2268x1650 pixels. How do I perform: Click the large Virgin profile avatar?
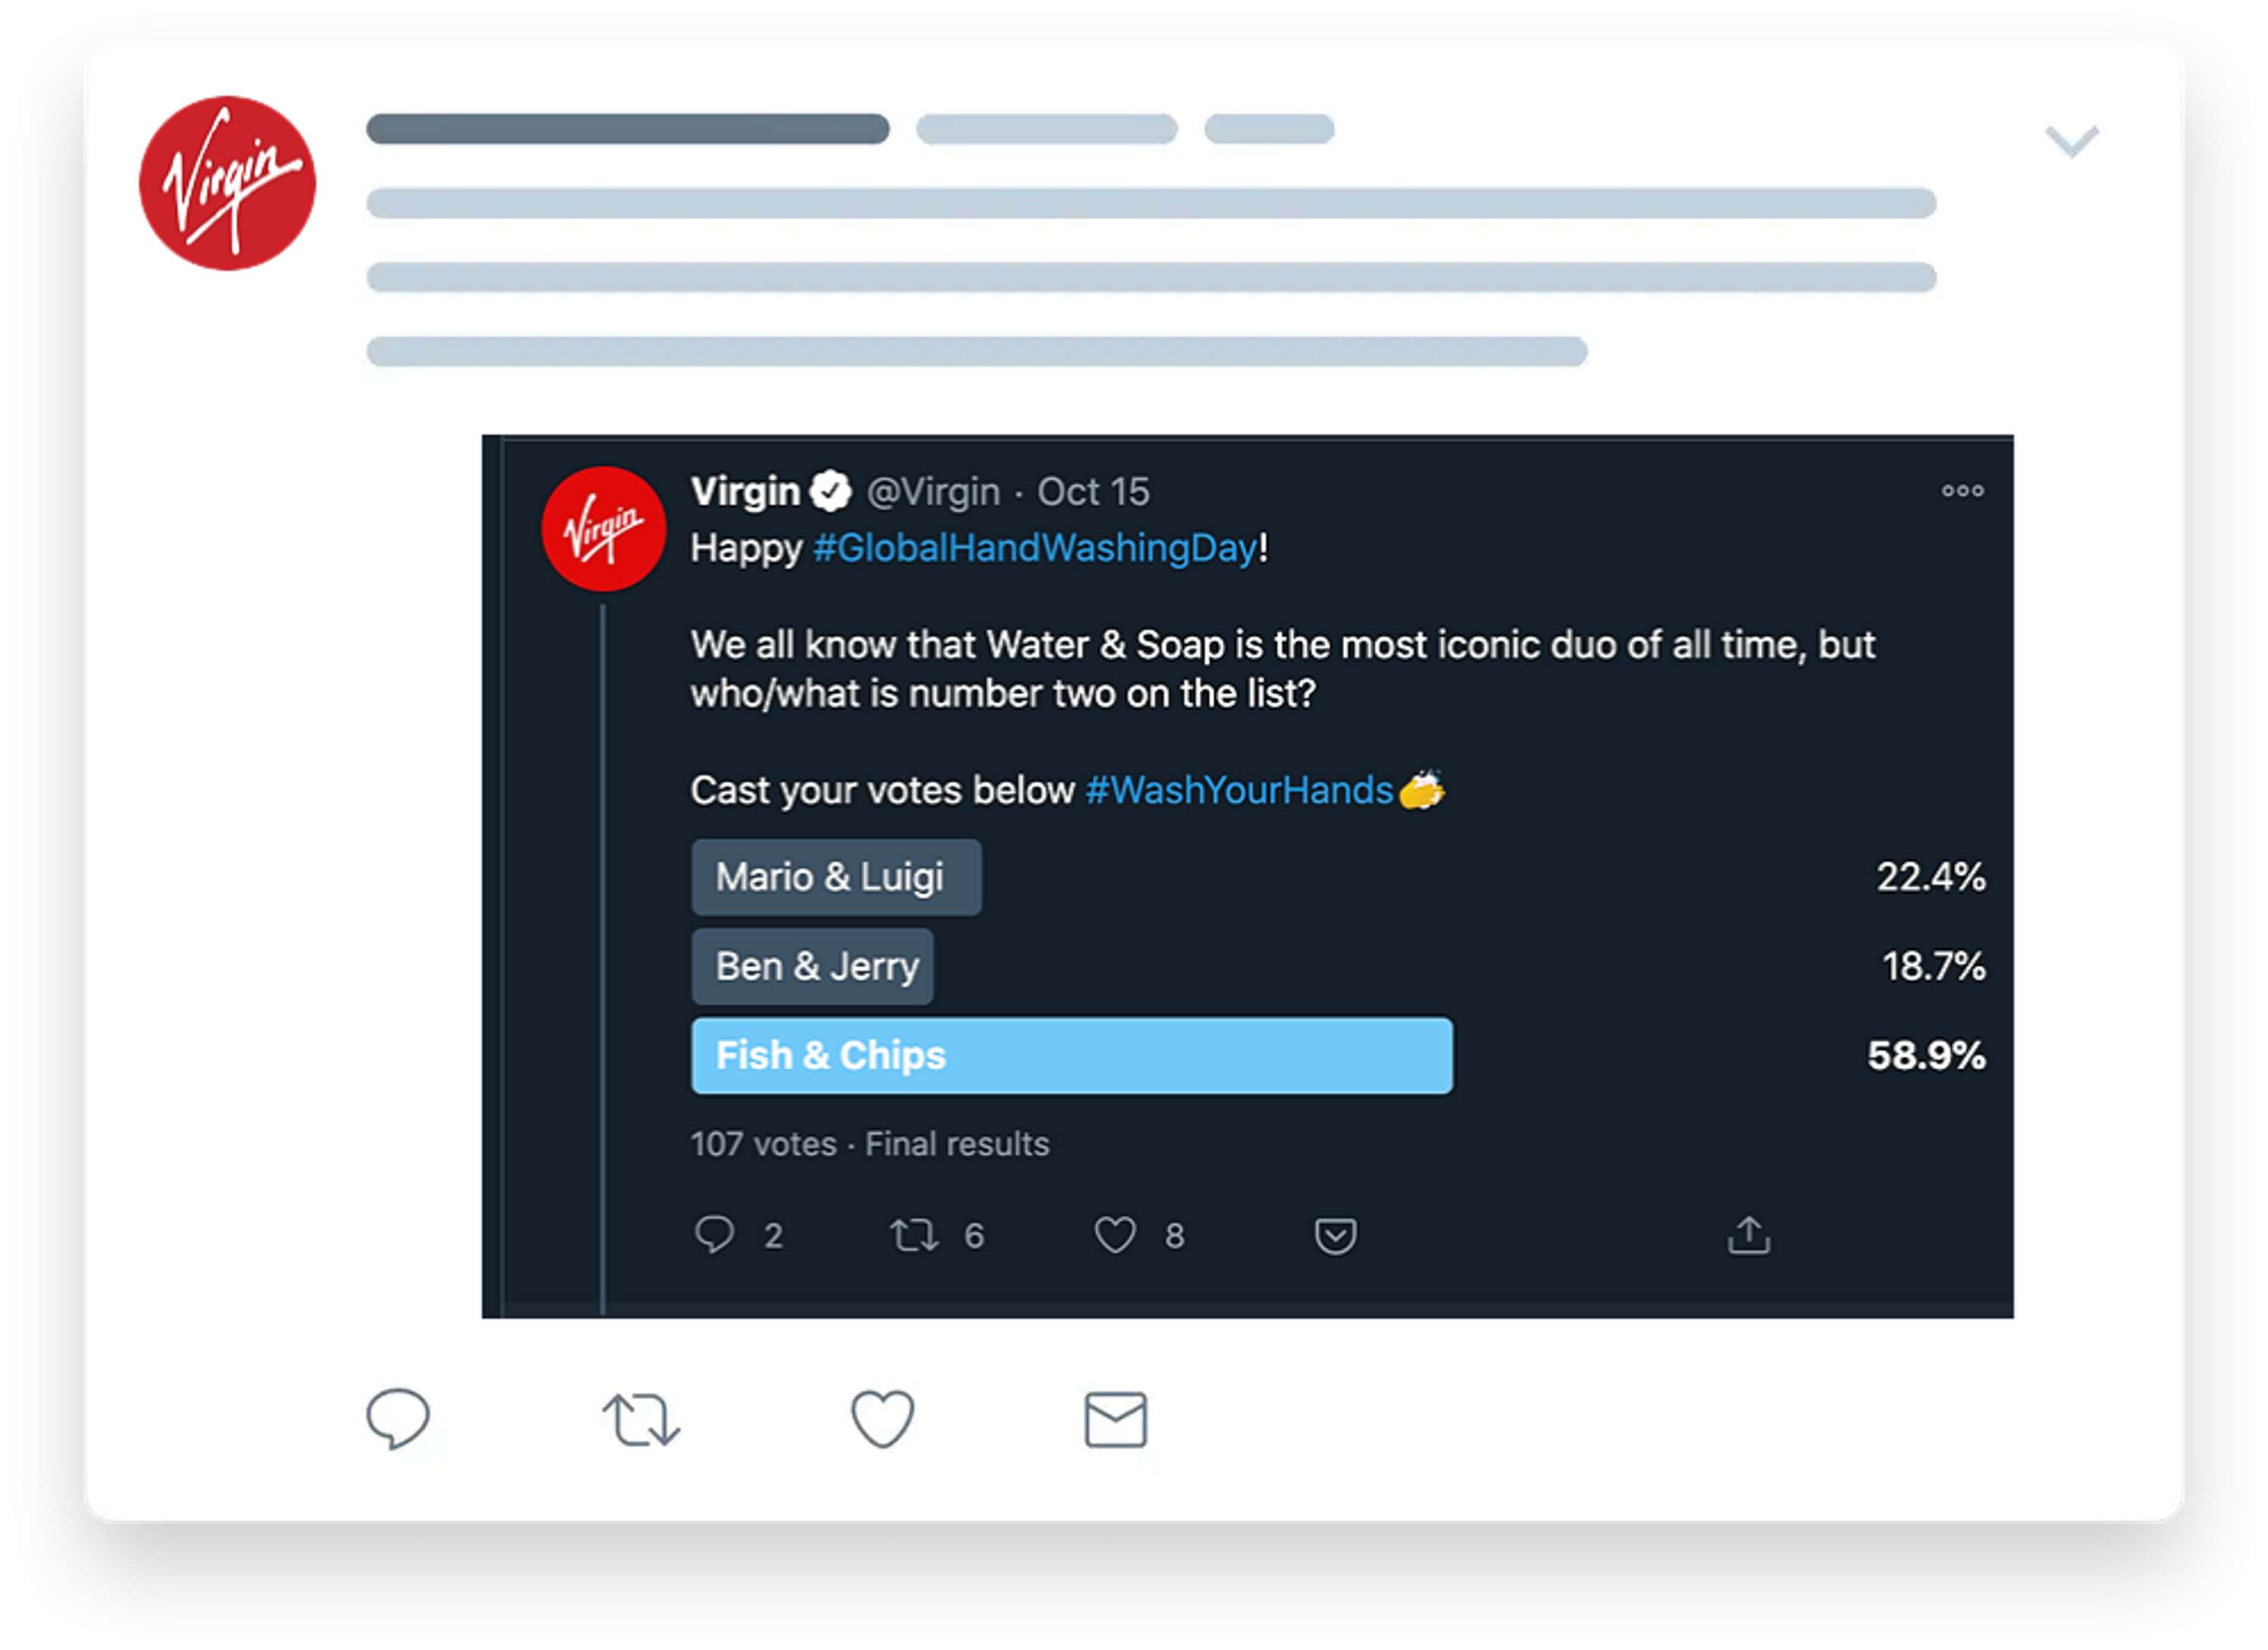coord(227,183)
